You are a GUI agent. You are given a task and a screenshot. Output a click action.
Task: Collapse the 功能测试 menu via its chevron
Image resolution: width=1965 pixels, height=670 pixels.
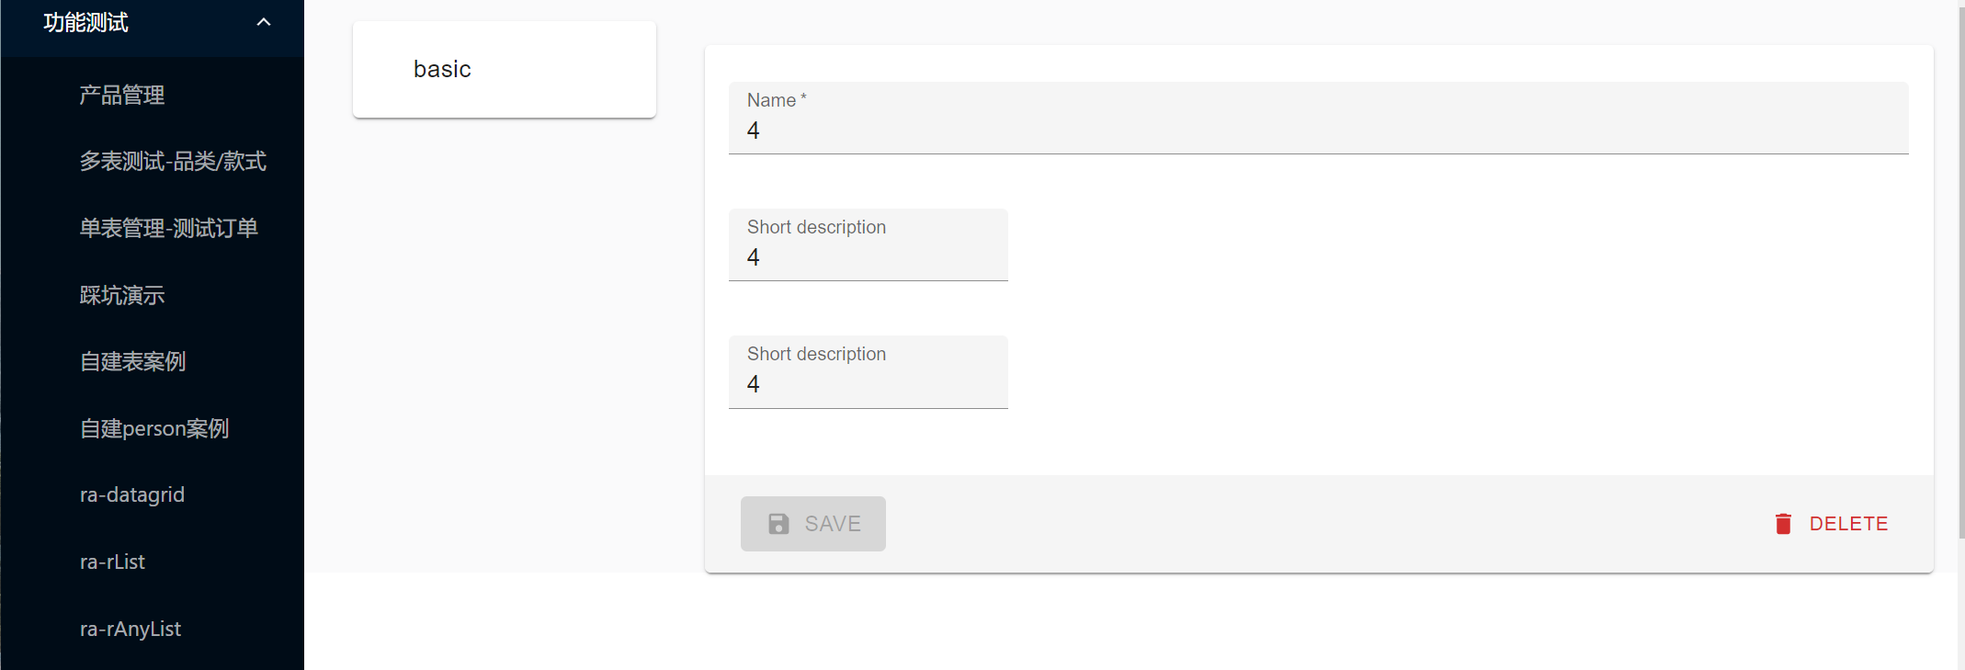pyautogui.click(x=264, y=20)
